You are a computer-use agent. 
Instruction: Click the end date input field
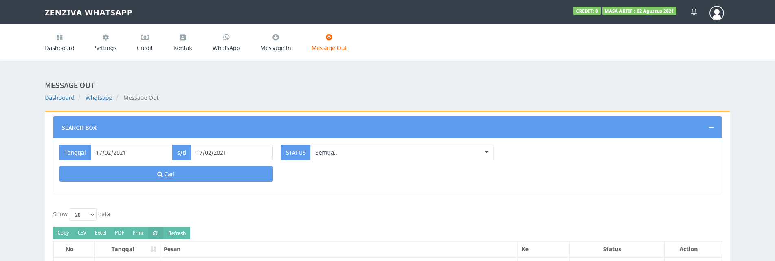pos(232,152)
